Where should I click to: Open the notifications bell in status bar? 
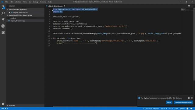click(x=192, y=108)
